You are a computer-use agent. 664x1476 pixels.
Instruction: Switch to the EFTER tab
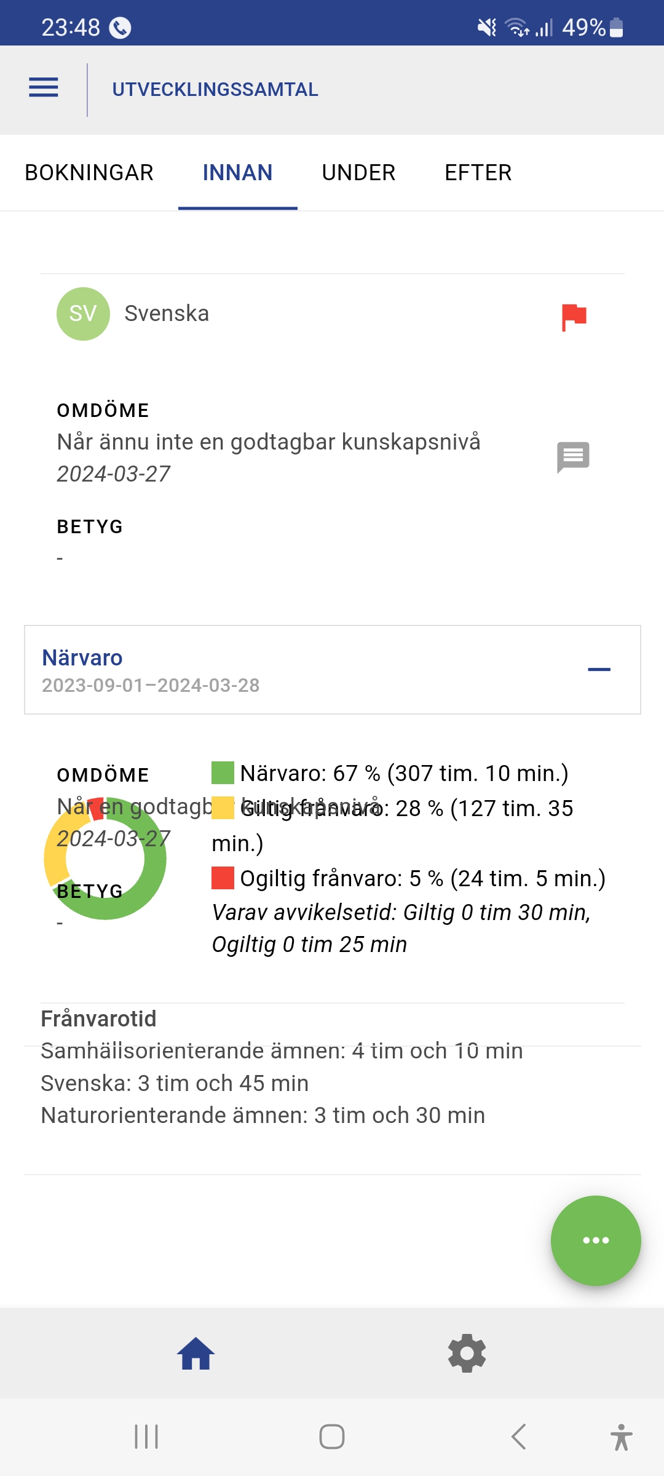(x=478, y=173)
